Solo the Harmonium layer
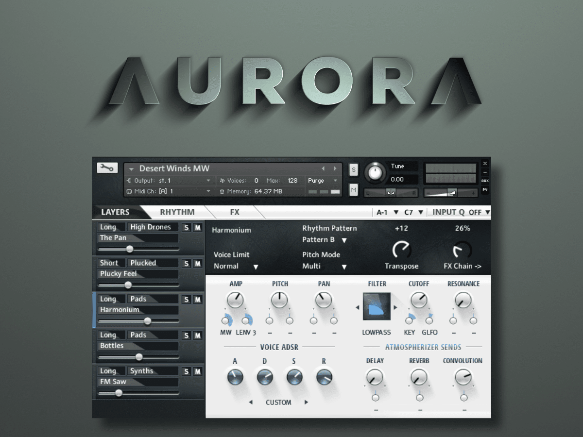Image resolution: width=583 pixels, height=437 pixels. (186, 299)
